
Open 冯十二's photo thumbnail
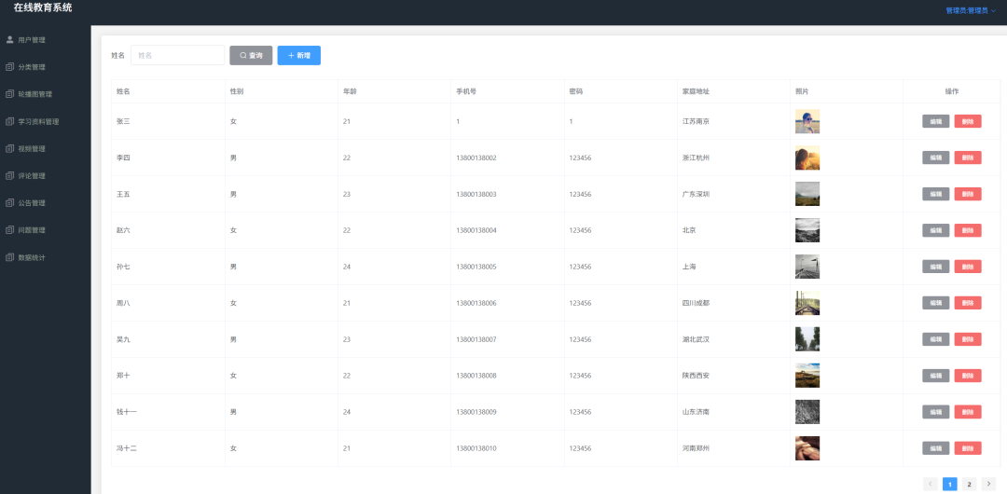click(x=807, y=447)
